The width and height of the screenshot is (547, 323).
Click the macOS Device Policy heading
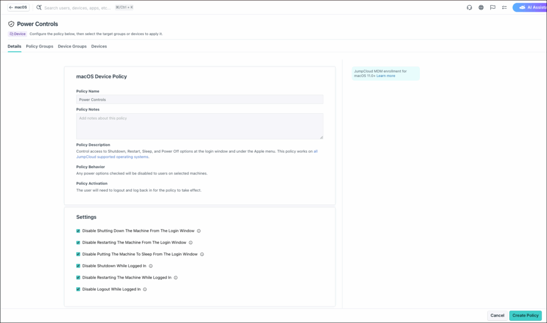[101, 76]
